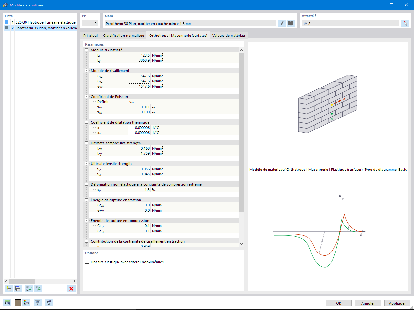Collapse the 'Coefficient de Poisson' group

click(87, 97)
